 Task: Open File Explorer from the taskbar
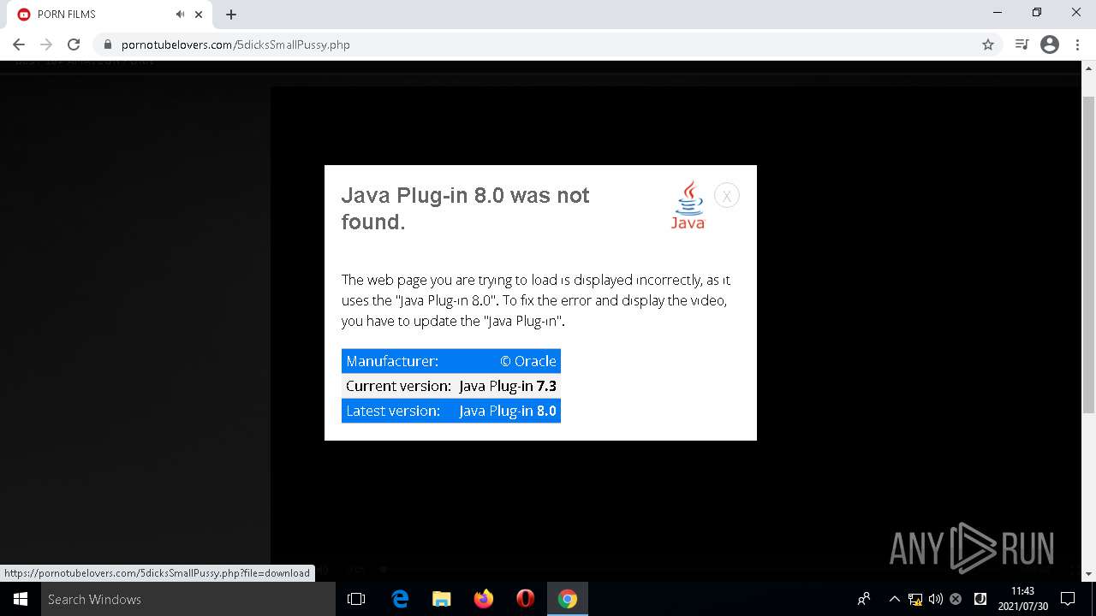[442, 599]
